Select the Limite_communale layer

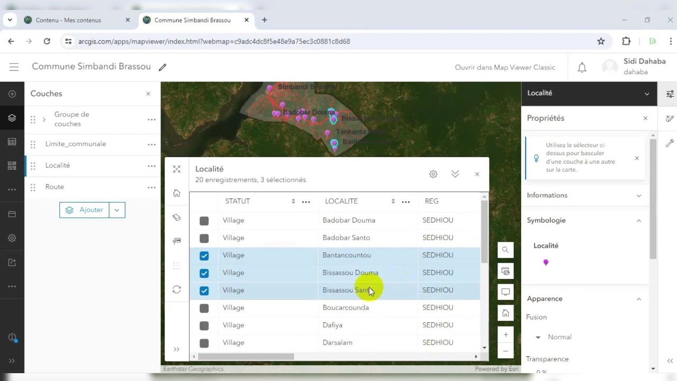[x=76, y=144]
